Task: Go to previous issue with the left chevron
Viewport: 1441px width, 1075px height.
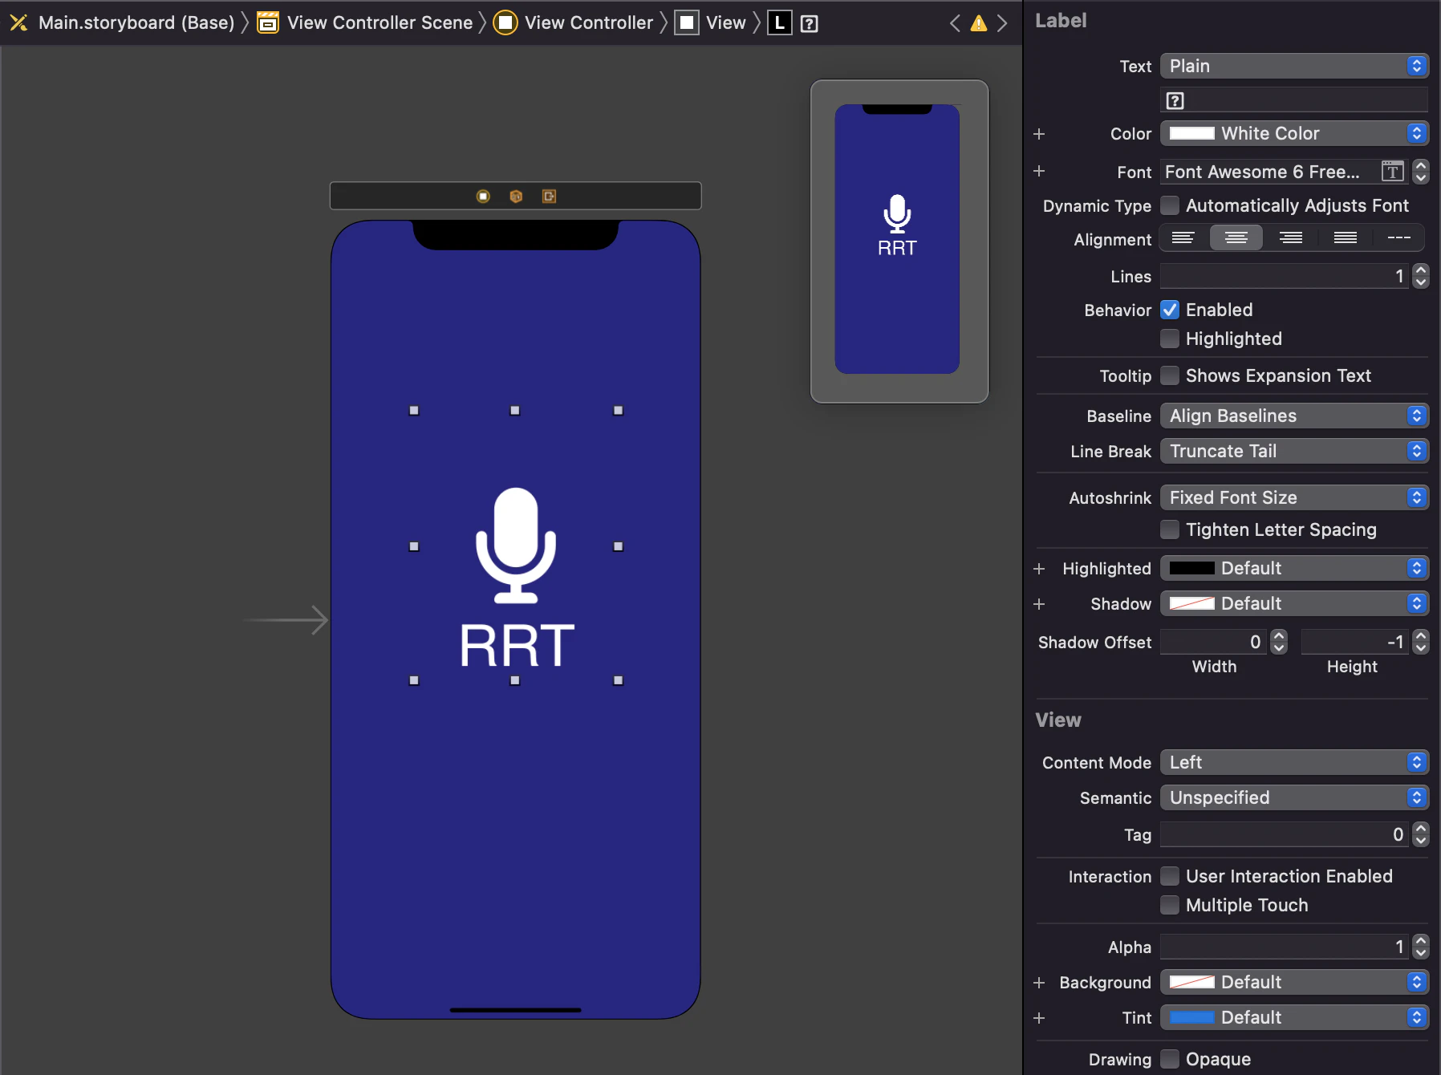Action: [955, 23]
